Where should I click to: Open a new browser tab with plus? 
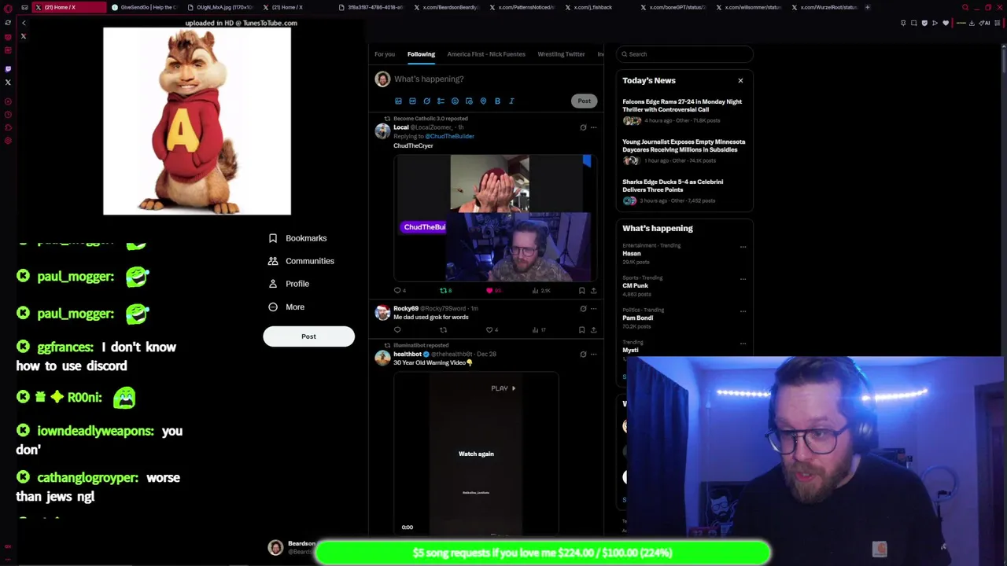867,7
